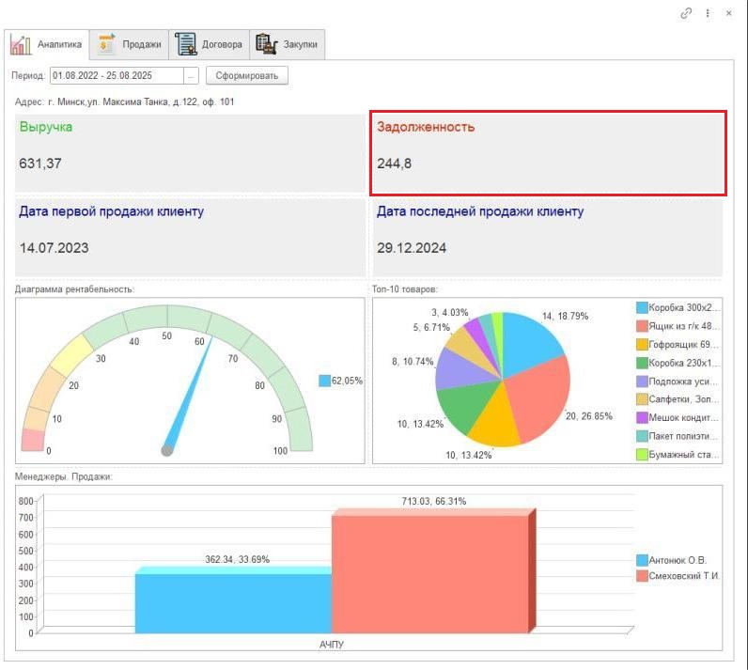Click the 62,05% gauge legend swatch

[x=324, y=381]
